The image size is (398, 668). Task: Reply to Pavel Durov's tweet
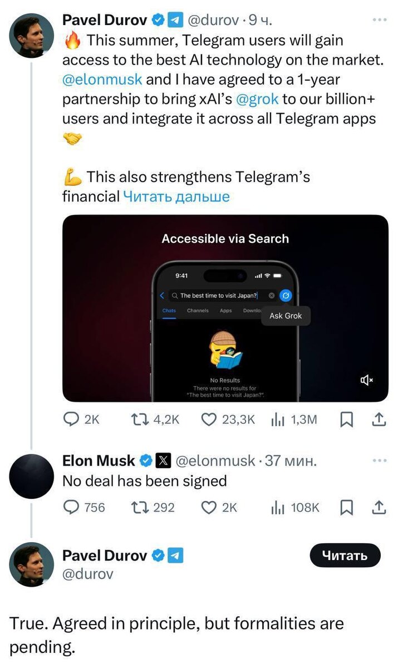coord(71,420)
